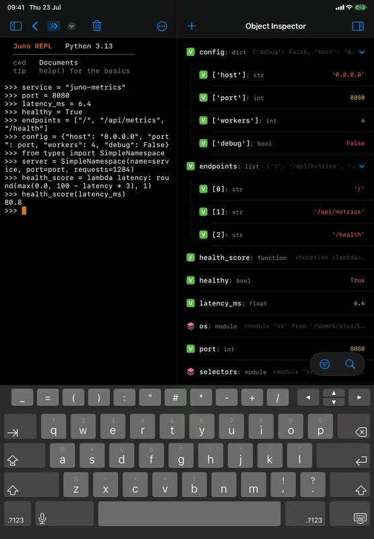Add item with the plus icon
The image size is (374, 539).
[x=192, y=26]
